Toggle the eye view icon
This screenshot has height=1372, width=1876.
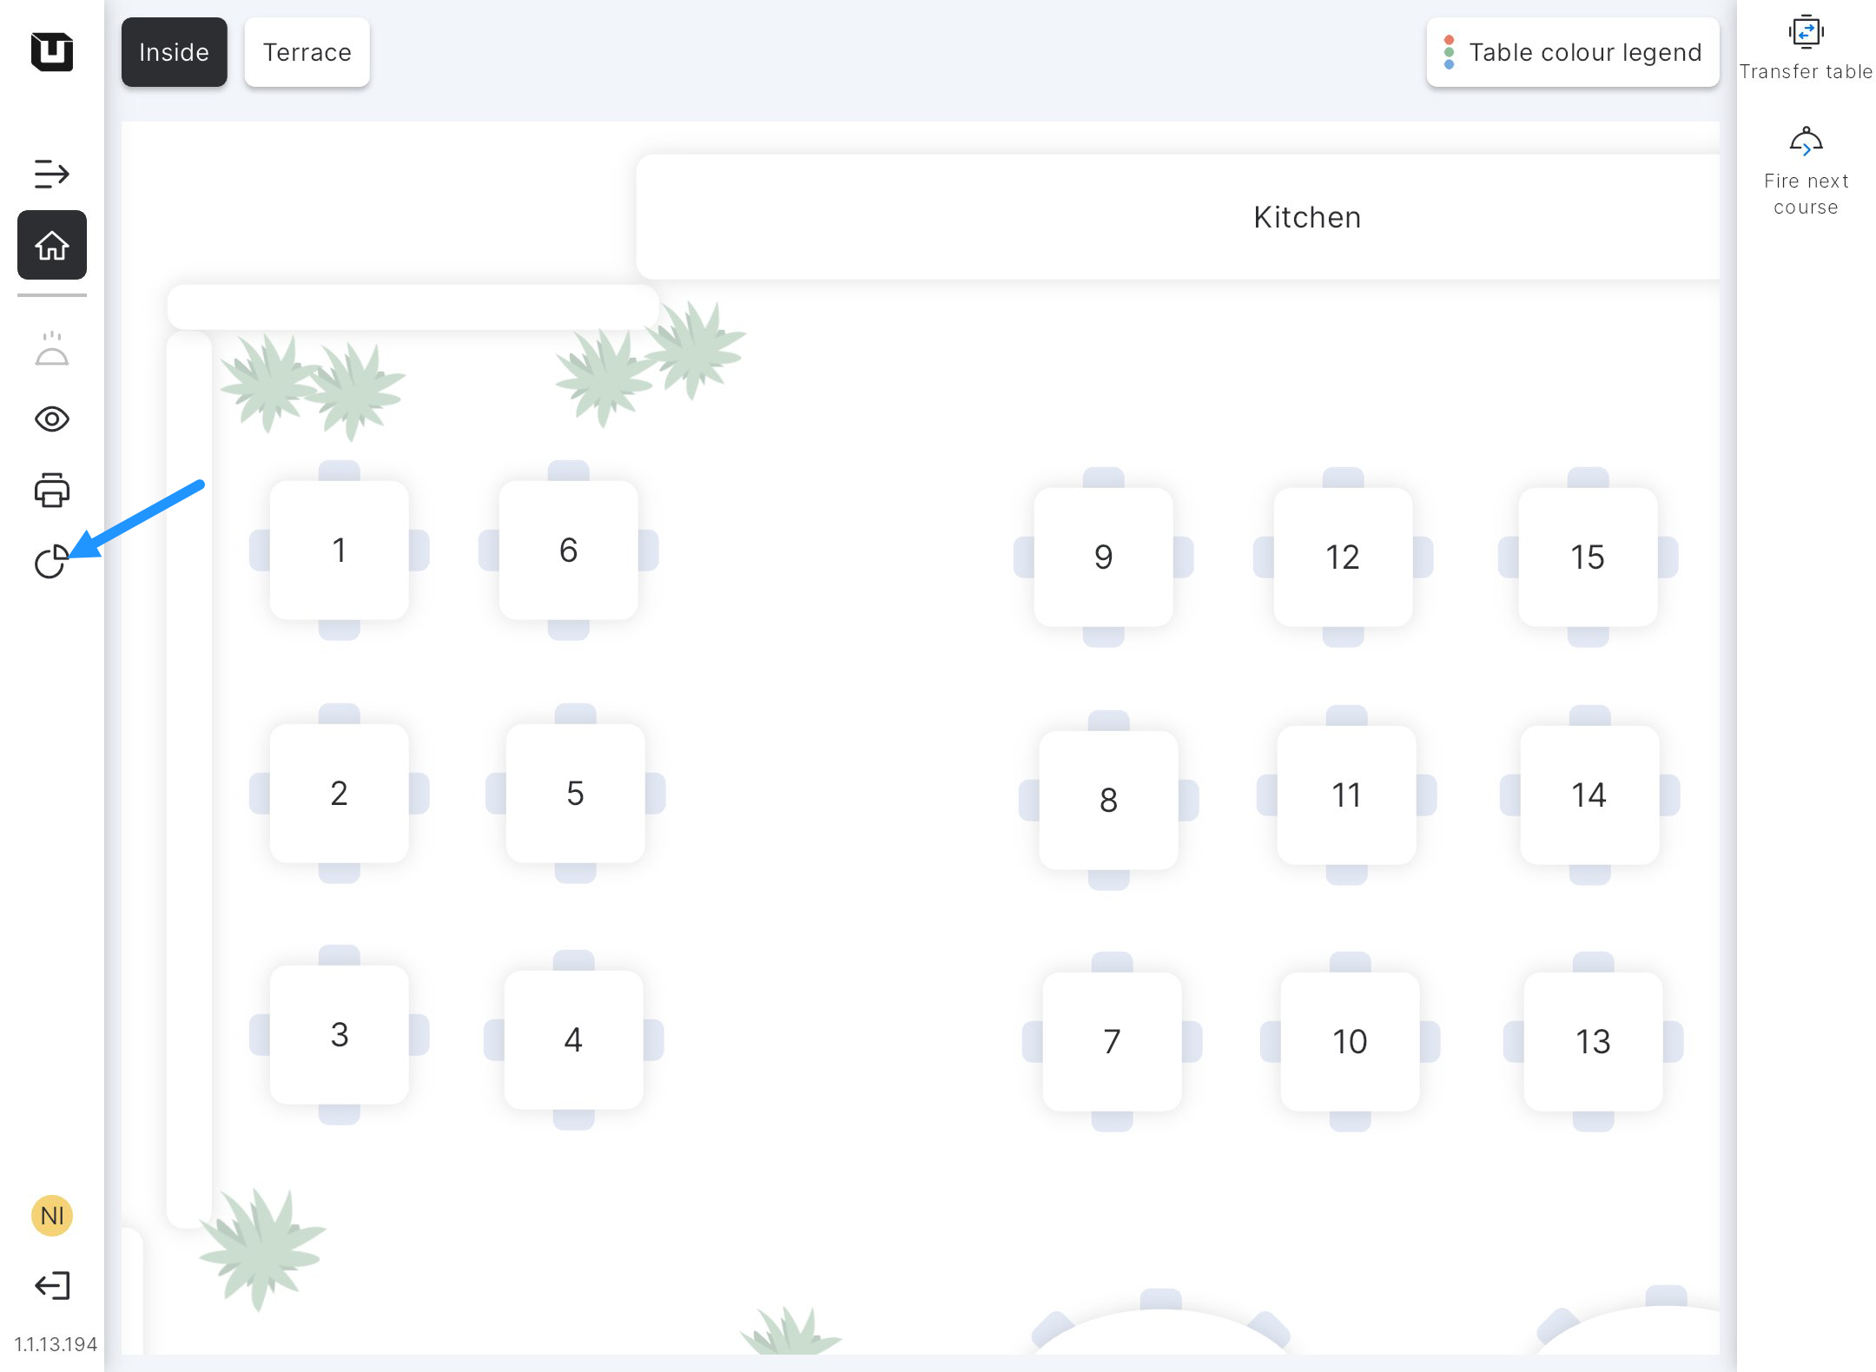pyautogui.click(x=52, y=419)
